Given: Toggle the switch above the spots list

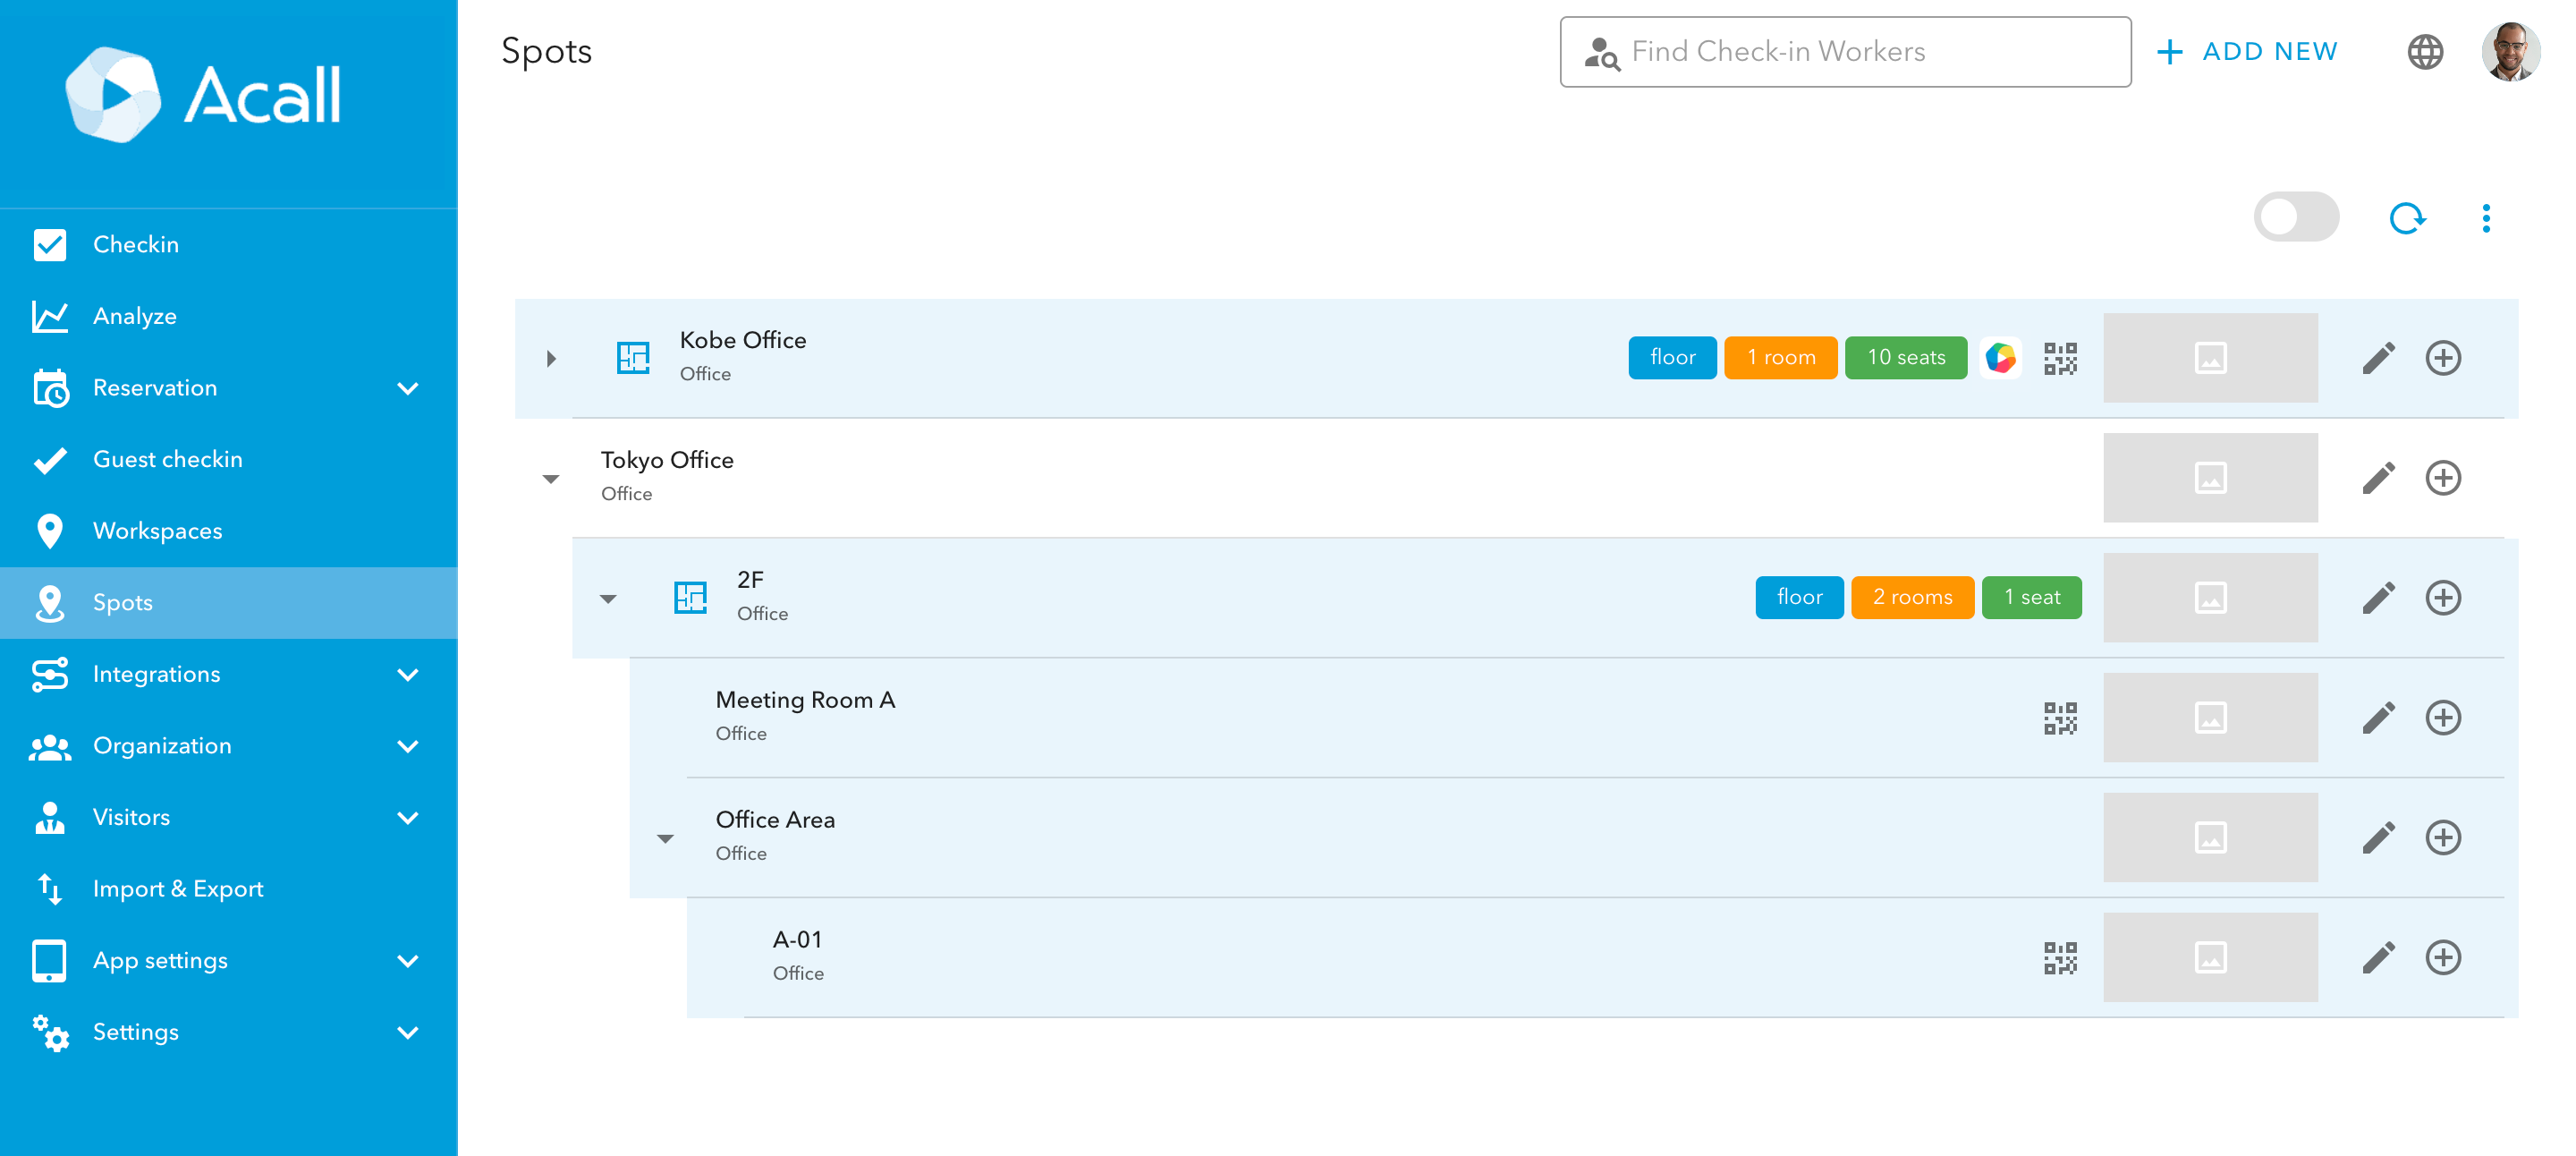Looking at the screenshot, I should point(2295,218).
